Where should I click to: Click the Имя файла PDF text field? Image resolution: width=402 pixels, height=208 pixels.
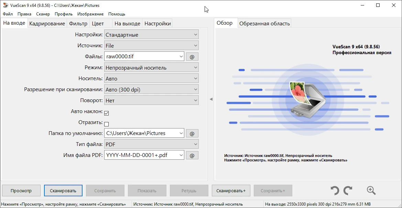click(144, 155)
